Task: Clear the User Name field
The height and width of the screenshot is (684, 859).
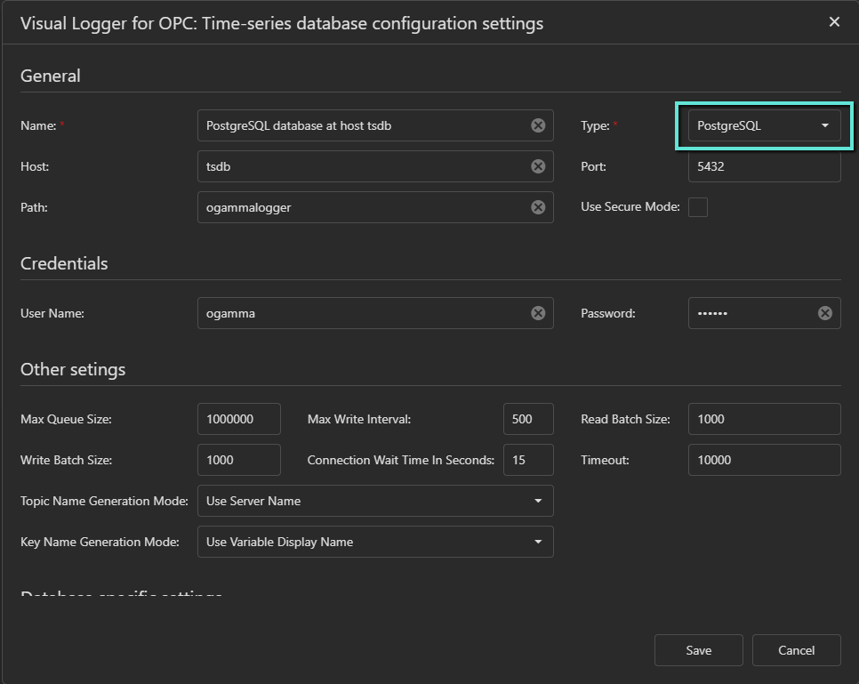Action: tap(538, 313)
